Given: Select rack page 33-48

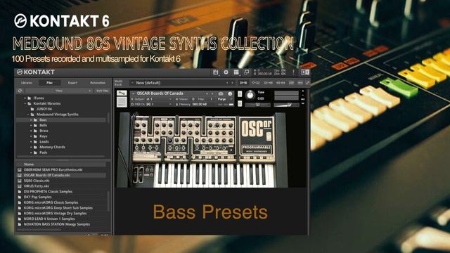Looking at the screenshot, I should click(x=268, y=83).
